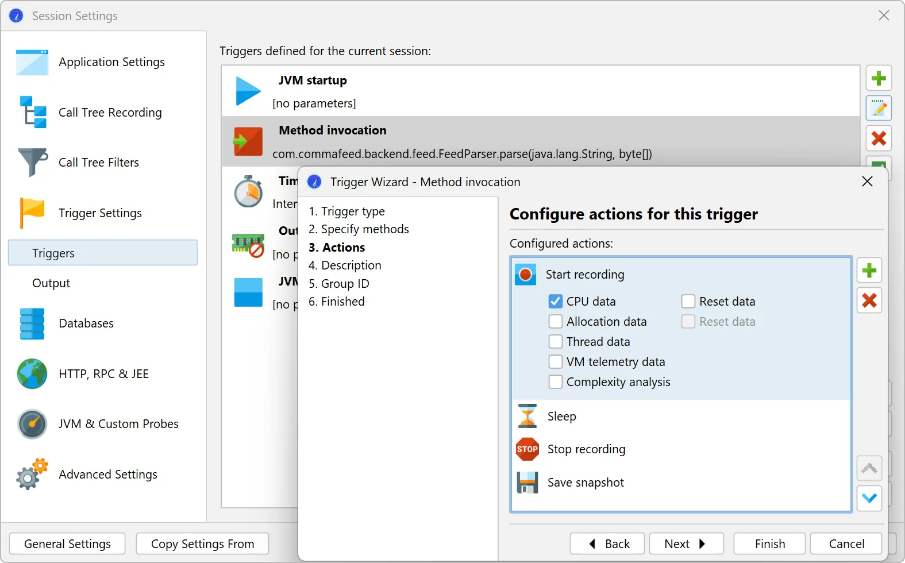This screenshot has width=905, height=563.
Task: Uncheck the CPU data checkbox
Action: (556, 302)
